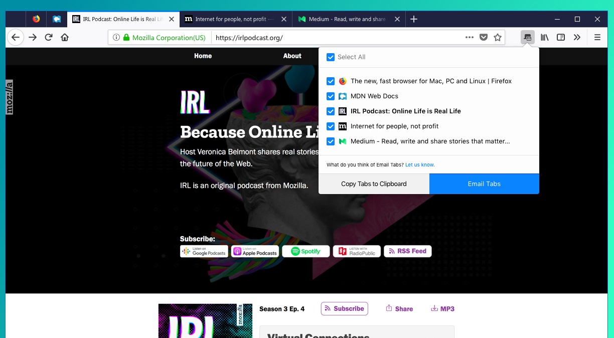Viewport: 614px width, 338px height.
Task: Show site information icon in address bar
Action: pos(116,37)
